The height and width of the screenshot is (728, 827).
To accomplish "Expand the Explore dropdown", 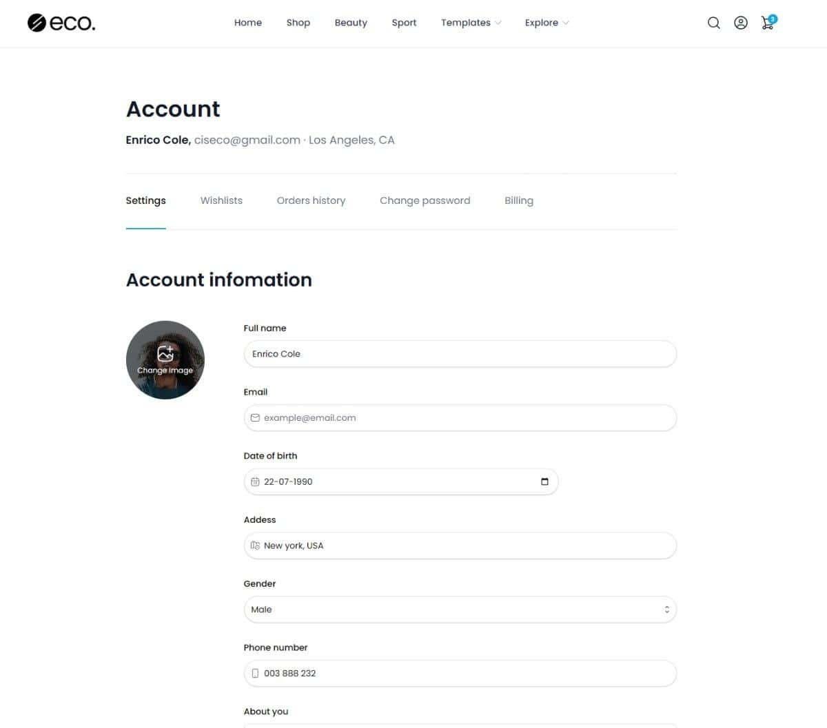I will coord(546,23).
